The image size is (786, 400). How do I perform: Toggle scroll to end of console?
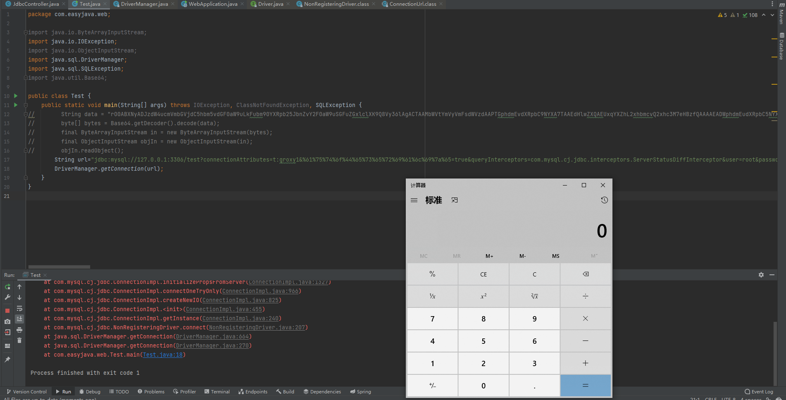(x=19, y=319)
